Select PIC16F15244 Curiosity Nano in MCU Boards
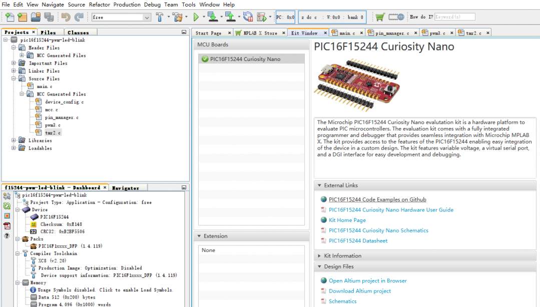 [x=245, y=59]
